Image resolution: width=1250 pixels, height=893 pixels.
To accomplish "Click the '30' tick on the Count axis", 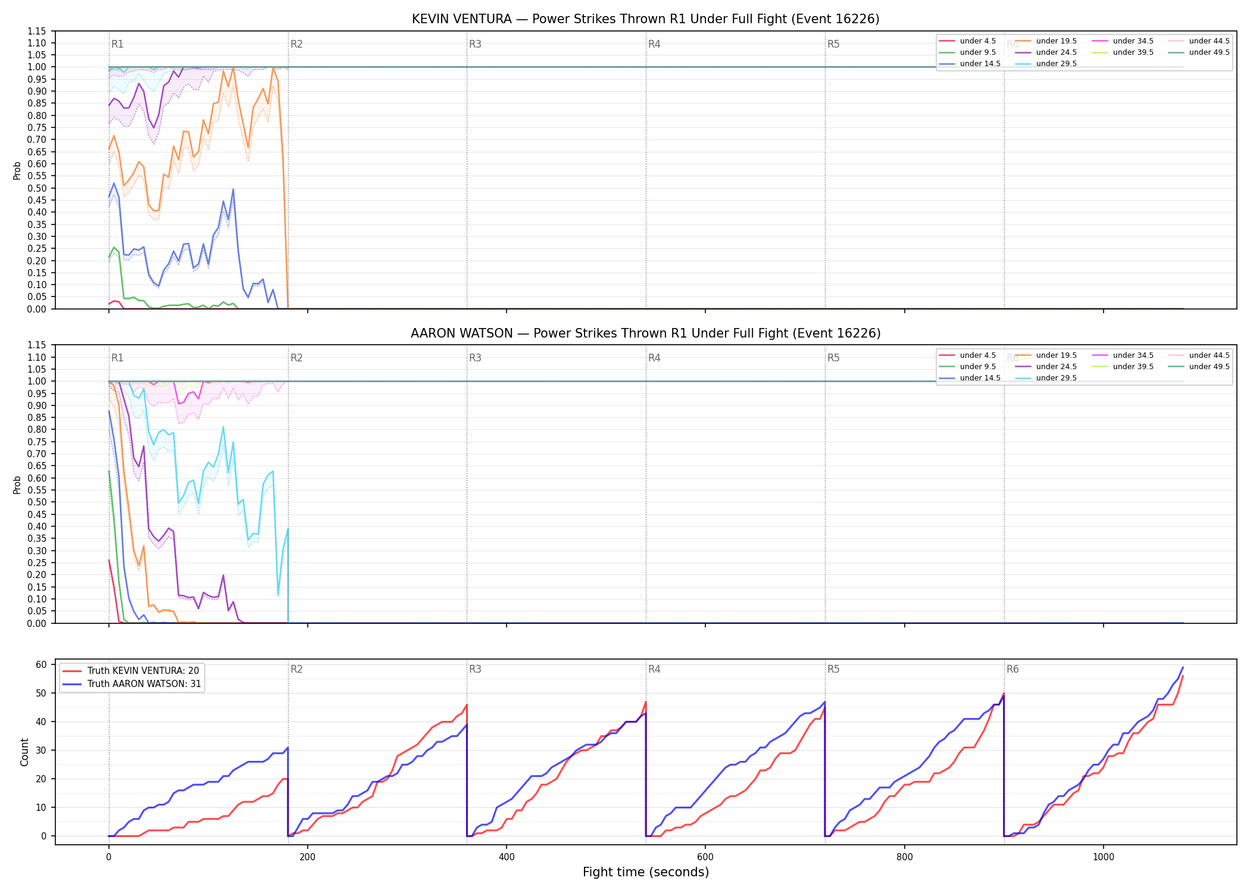I will pos(42,751).
